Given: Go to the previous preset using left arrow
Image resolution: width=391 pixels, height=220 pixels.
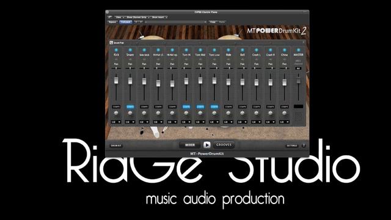Looking at the screenshot, I should tap(136, 22).
